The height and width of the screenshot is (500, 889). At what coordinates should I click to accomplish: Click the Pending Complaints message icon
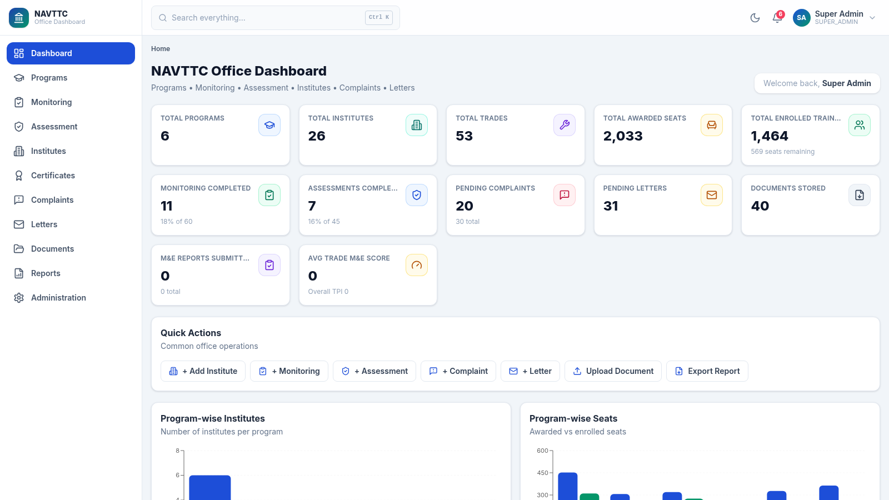(x=565, y=195)
